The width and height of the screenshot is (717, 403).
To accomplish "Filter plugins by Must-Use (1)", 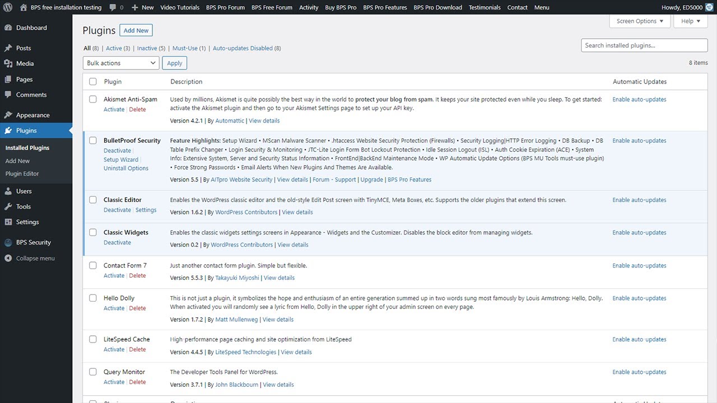I will [189, 48].
